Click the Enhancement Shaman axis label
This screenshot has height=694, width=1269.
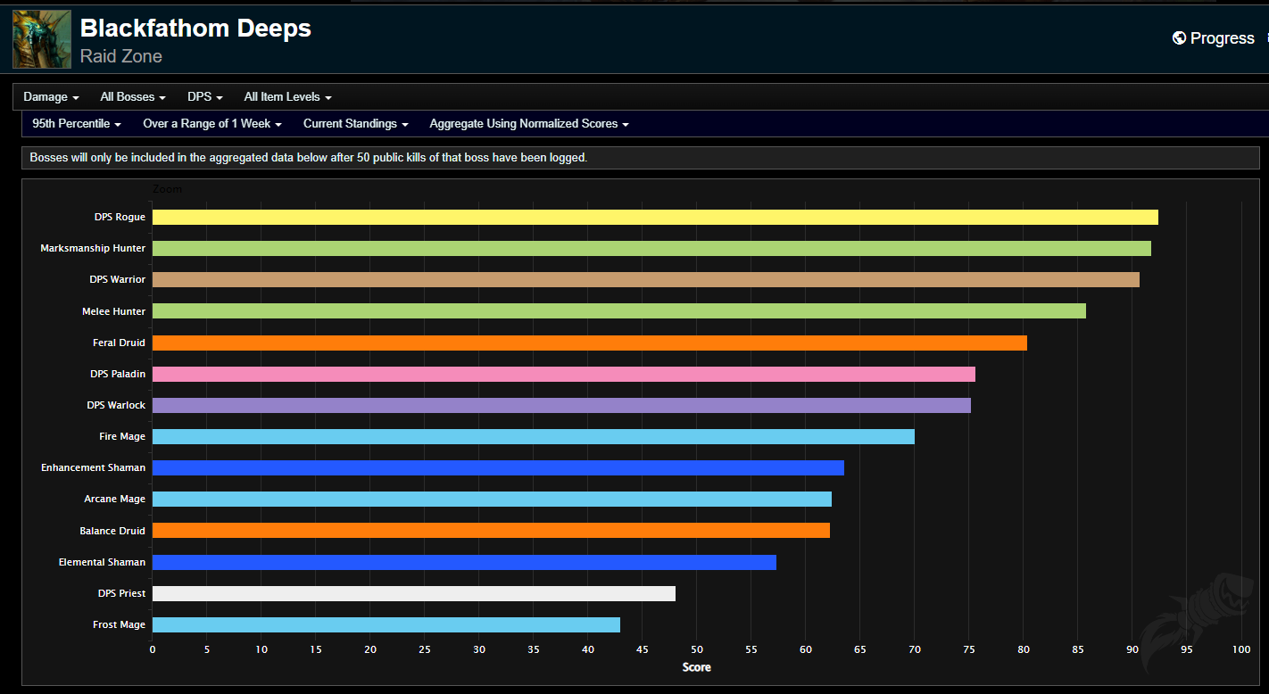click(93, 467)
